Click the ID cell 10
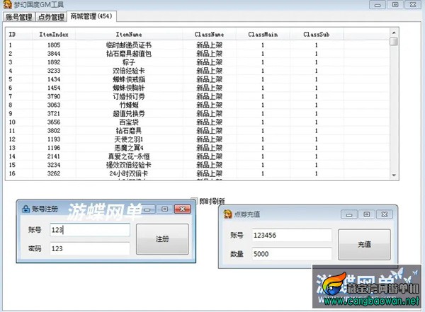The width and height of the screenshot is (425, 312). (x=12, y=122)
